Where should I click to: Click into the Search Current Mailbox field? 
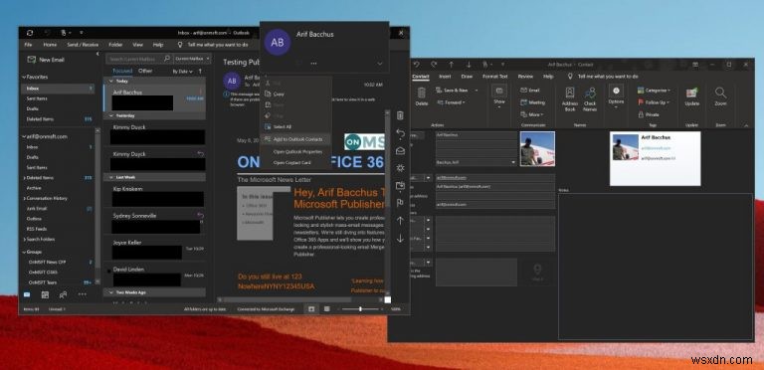(135, 59)
